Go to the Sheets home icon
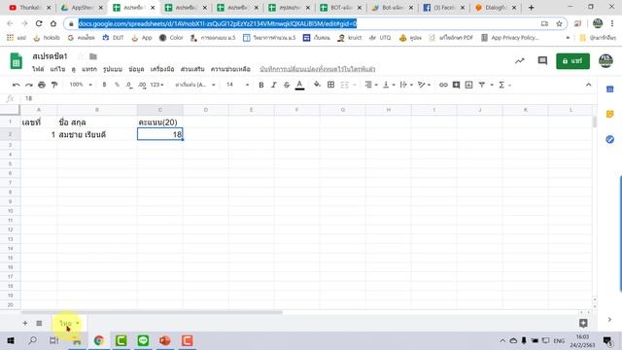The width and height of the screenshot is (622, 350). (16, 61)
